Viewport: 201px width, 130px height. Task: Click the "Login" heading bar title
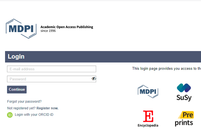click(x=16, y=57)
